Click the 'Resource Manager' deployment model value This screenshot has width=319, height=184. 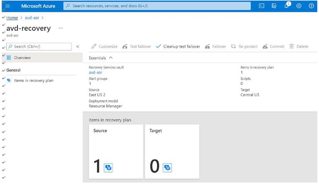[x=105, y=106]
